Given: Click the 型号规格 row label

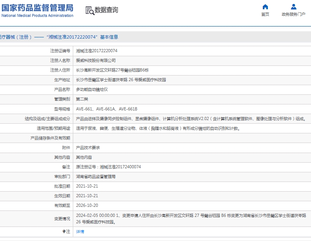Looking at the screenshot, I should click(x=62, y=109).
